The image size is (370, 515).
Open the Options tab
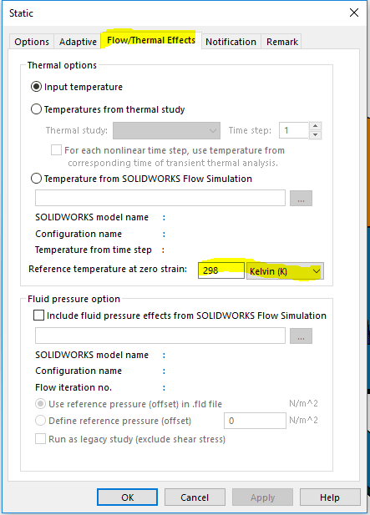[x=32, y=42]
